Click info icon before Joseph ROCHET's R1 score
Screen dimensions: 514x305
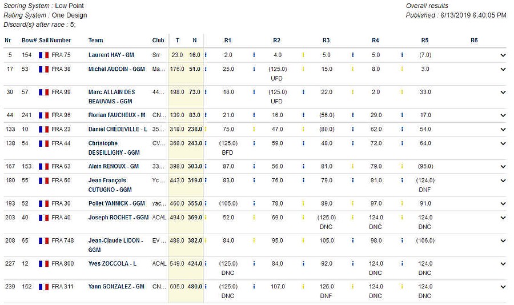(205, 218)
